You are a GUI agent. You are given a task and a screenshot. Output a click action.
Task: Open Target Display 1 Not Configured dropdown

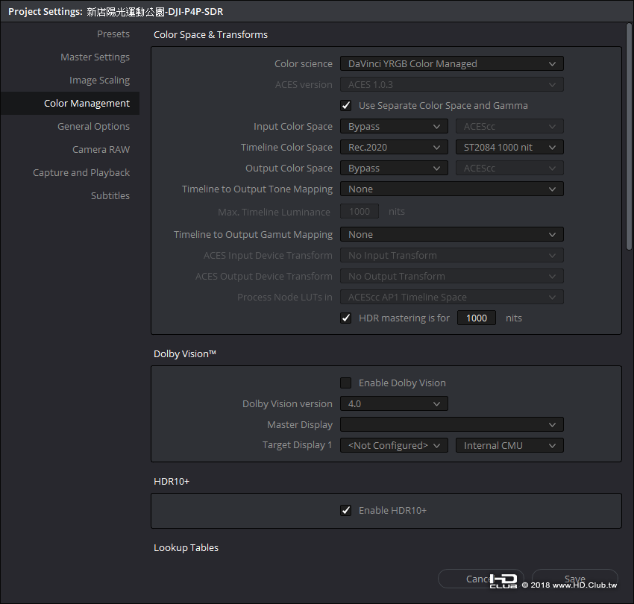coord(394,445)
